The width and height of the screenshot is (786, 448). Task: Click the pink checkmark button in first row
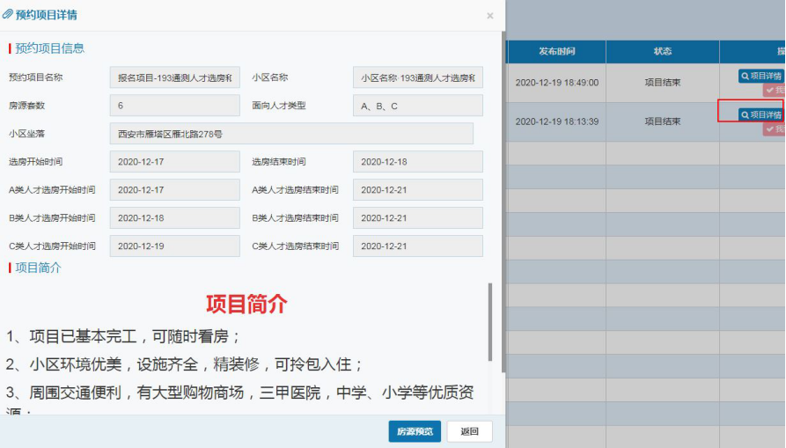click(775, 91)
